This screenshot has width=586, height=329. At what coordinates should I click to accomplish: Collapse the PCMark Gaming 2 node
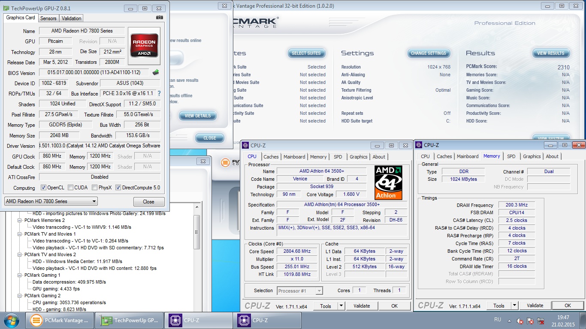point(20,296)
